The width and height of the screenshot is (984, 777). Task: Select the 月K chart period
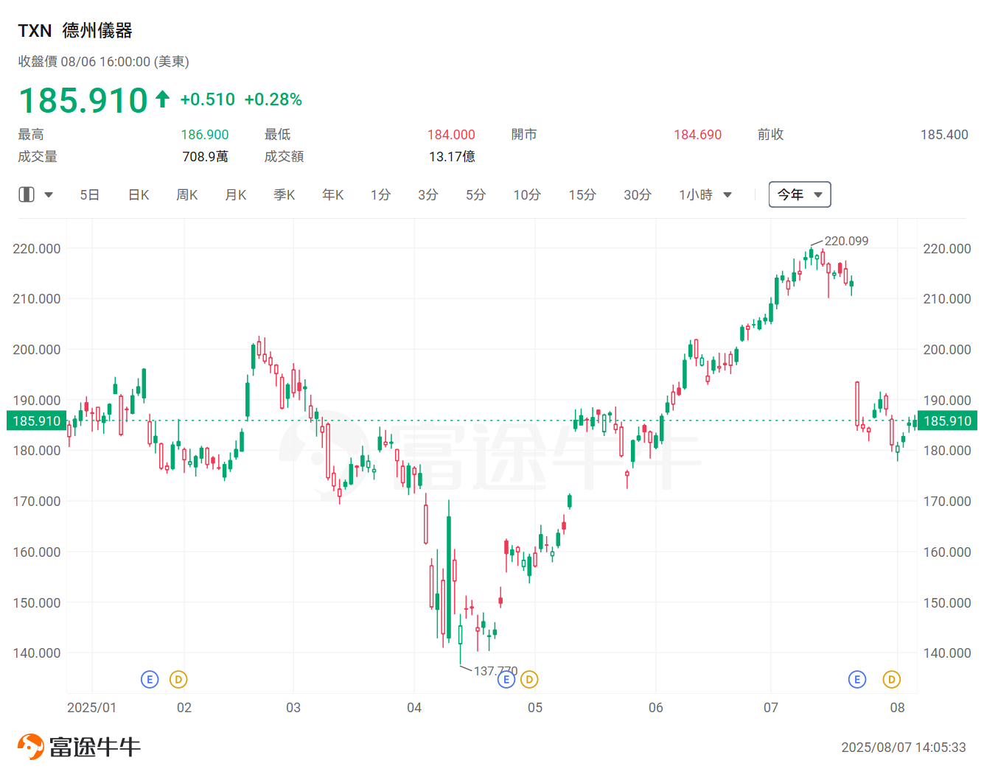pos(236,195)
